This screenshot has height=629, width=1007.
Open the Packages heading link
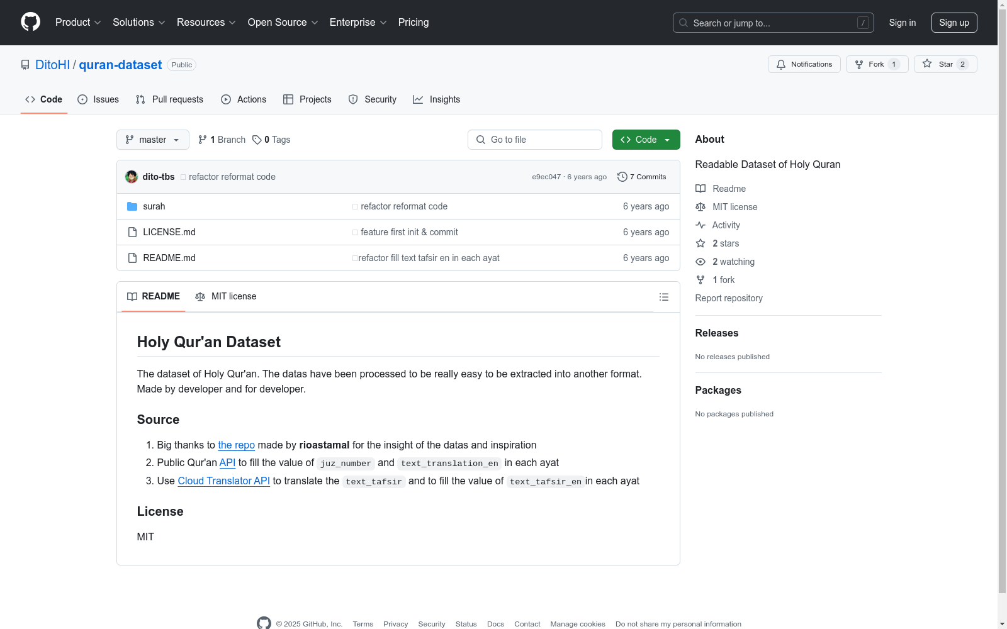click(718, 391)
